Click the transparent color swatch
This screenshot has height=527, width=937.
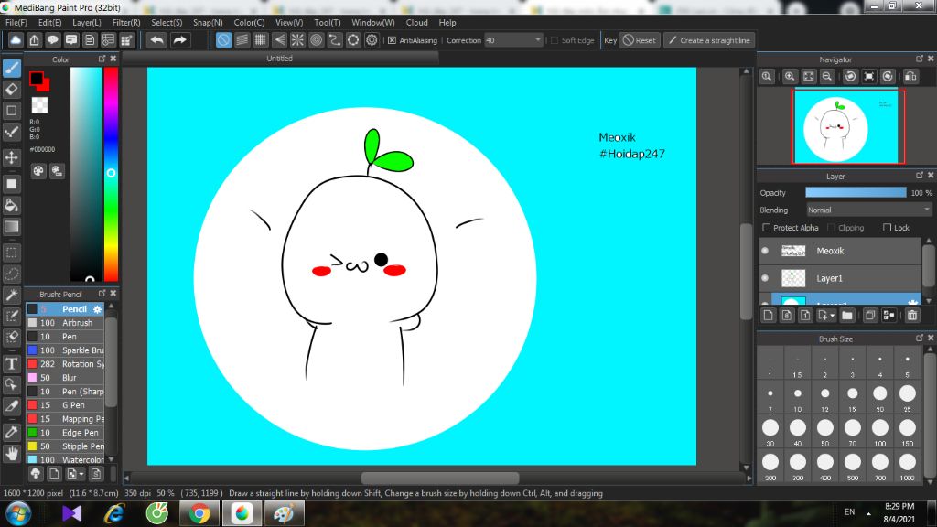pyautogui.click(x=39, y=104)
